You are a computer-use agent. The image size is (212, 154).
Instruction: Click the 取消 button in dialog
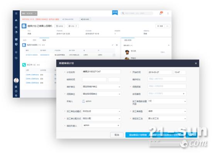click(x=117, y=135)
